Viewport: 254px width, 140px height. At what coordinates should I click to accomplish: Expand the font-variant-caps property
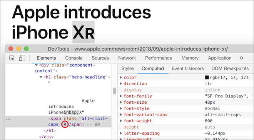121,115
